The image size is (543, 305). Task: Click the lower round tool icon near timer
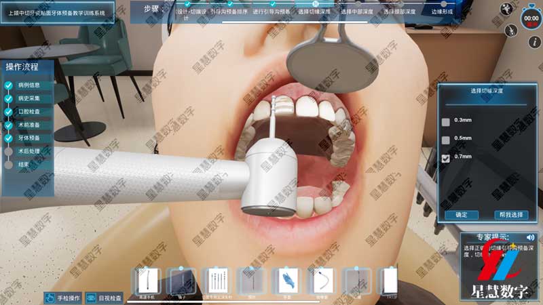click(x=511, y=30)
